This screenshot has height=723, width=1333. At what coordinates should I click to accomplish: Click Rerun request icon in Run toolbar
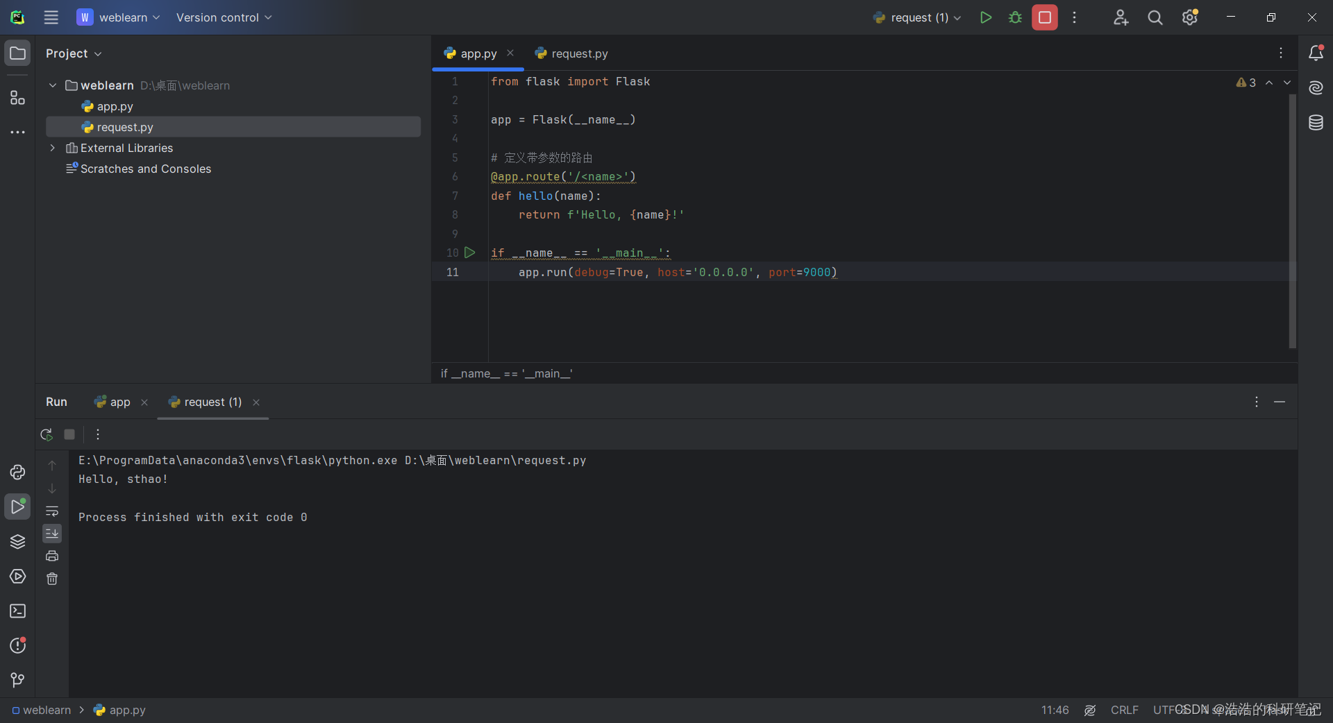pyautogui.click(x=47, y=434)
